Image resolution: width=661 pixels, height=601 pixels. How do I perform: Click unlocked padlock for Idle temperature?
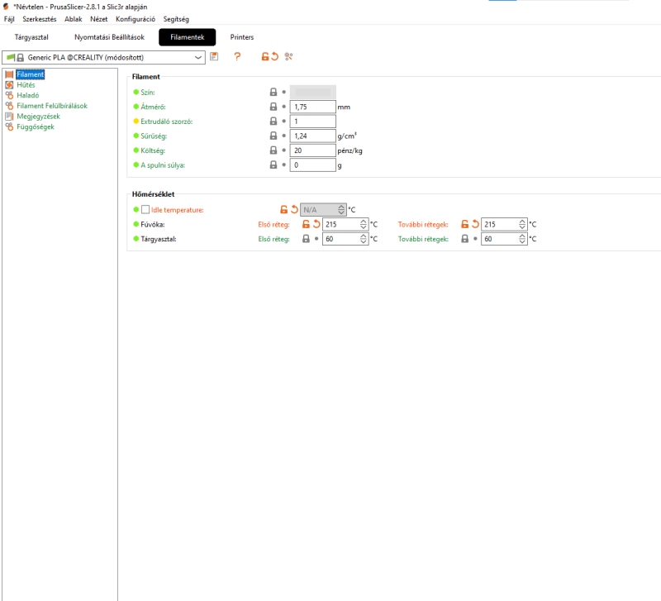pyautogui.click(x=284, y=210)
